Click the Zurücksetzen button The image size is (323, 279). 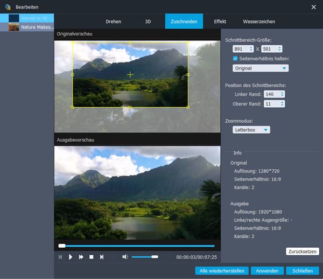[302, 252]
